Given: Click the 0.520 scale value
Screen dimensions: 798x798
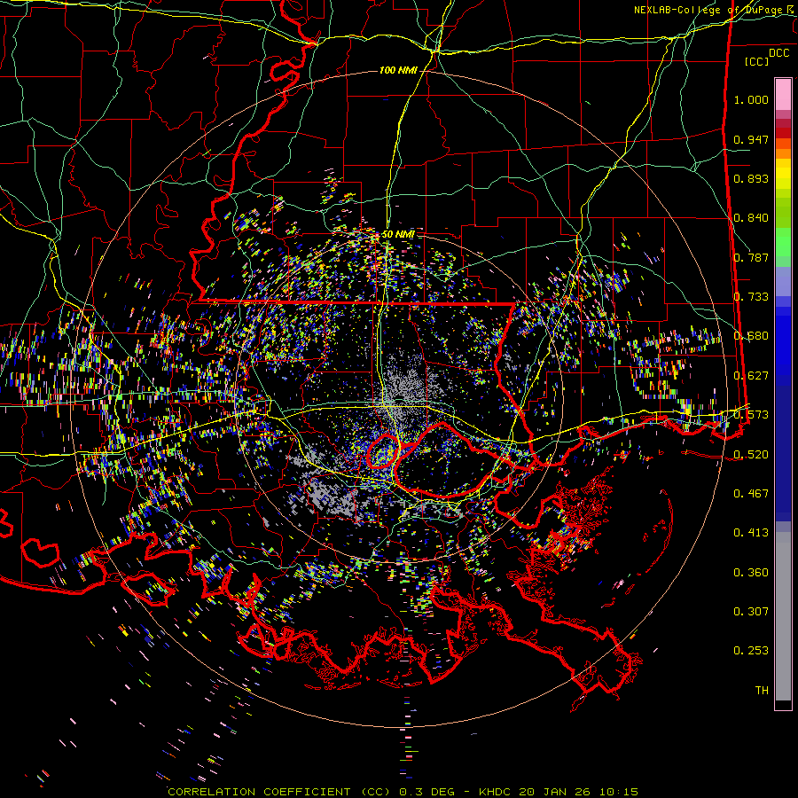Looking at the screenshot, I should coord(751,455).
